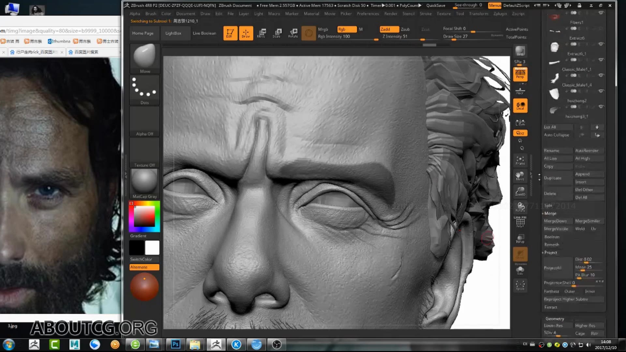Toggle the Rgb channel button
The image size is (626, 352).
coord(347,29)
